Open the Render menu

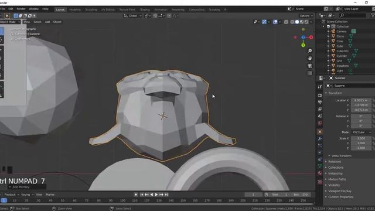click(x=21, y=9)
